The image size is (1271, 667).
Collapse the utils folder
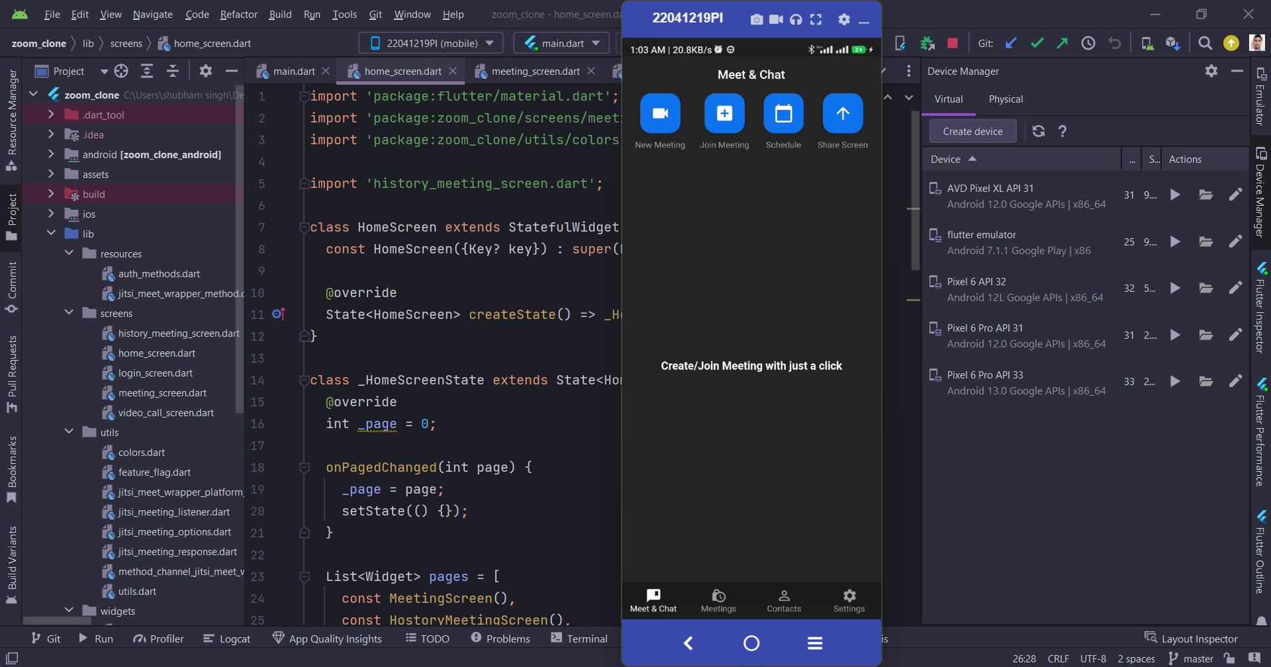(x=69, y=432)
